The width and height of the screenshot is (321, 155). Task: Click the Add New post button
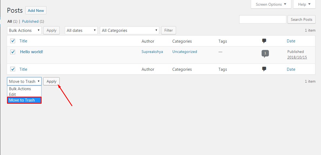click(x=36, y=11)
